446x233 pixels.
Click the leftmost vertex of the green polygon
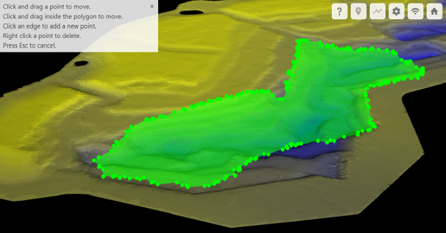coord(94,160)
